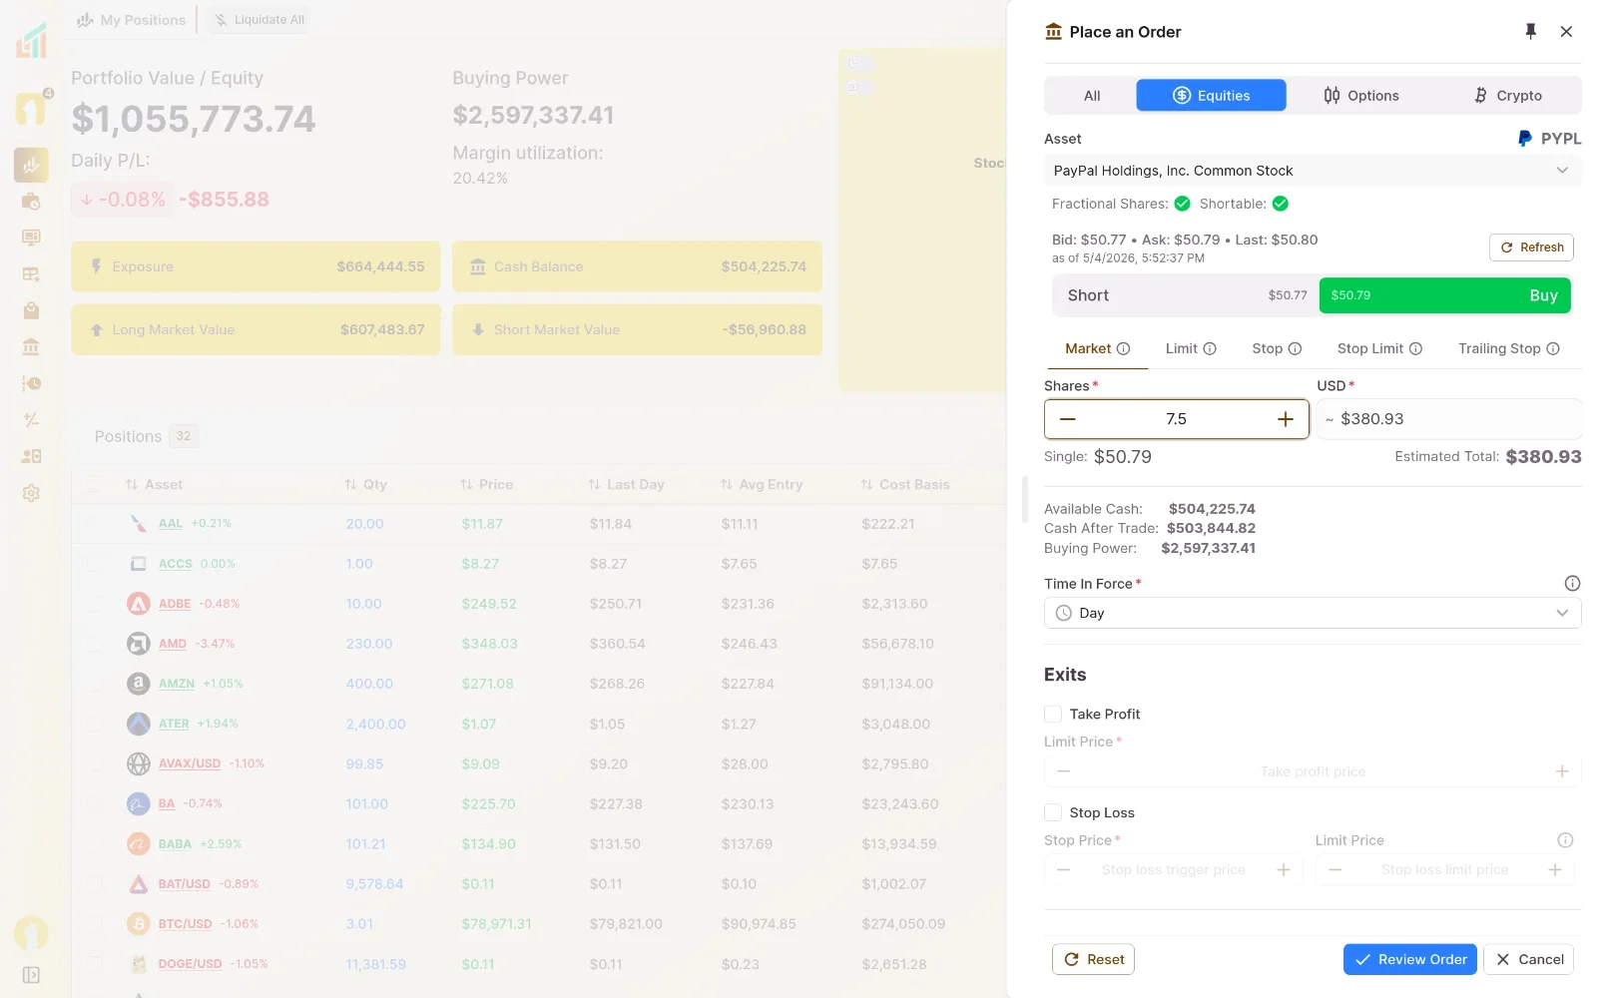The image size is (1597, 998).
Task: Open the user avatar in sidebar
Action: point(31,933)
